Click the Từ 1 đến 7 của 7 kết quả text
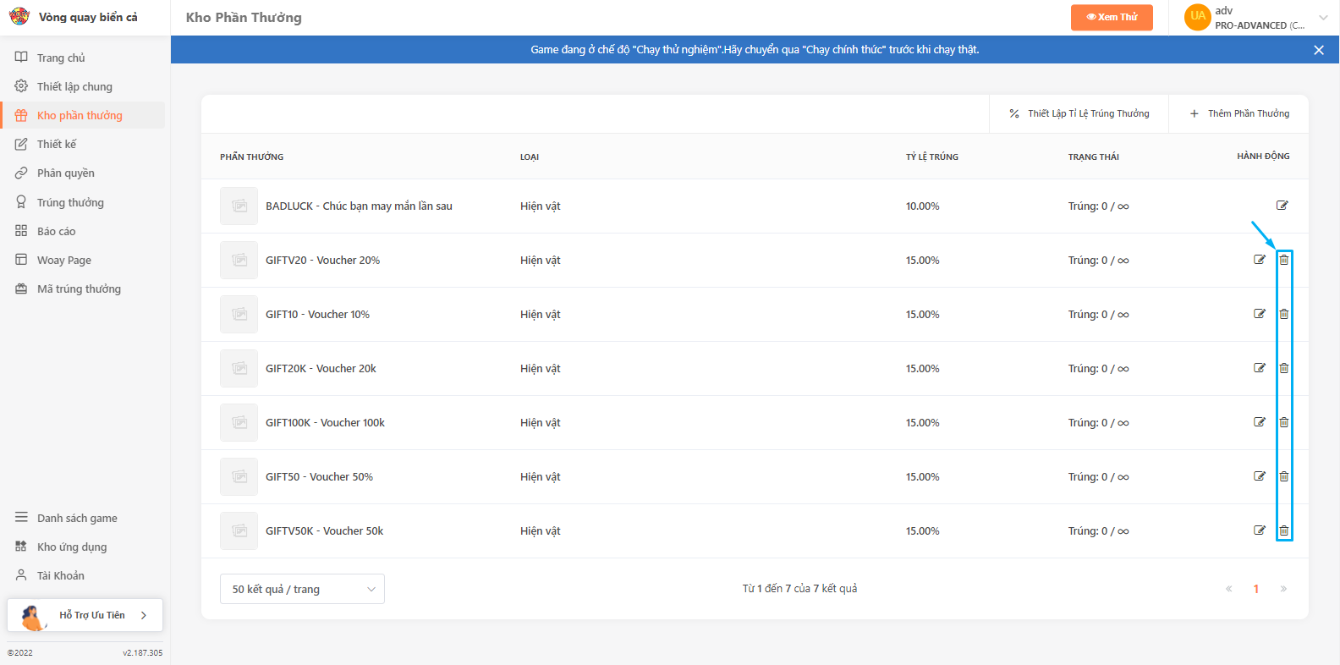The image size is (1340, 665). point(799,589)
